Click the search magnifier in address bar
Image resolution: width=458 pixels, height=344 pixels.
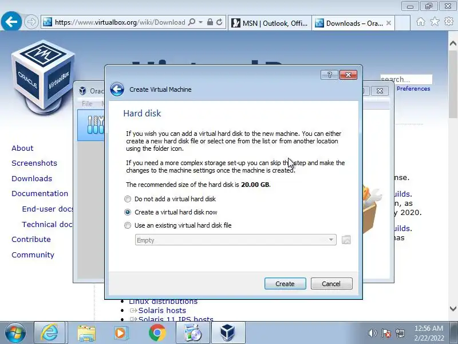(x=192, y=22)
